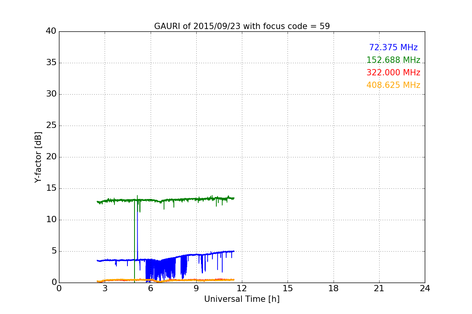Click x-axis tick label 18
472x314 pixels.
tap(334, 288)
